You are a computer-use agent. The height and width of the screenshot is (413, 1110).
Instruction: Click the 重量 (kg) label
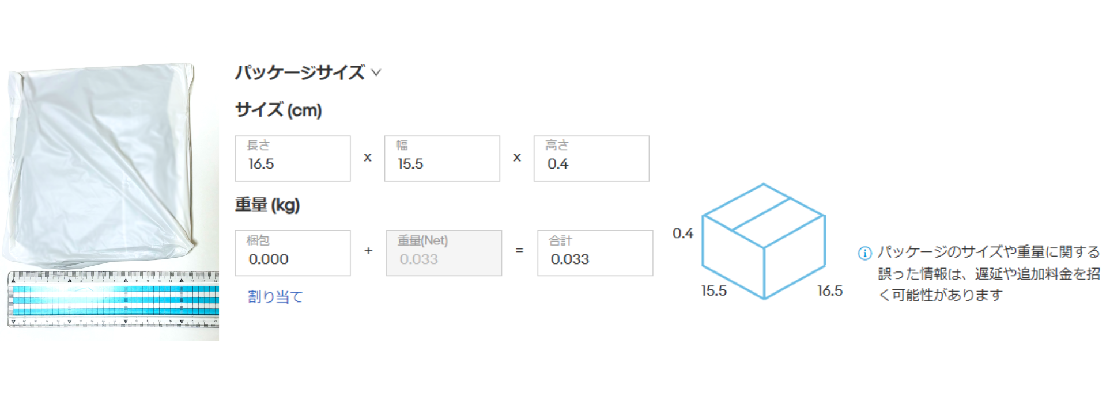[267, 205]
